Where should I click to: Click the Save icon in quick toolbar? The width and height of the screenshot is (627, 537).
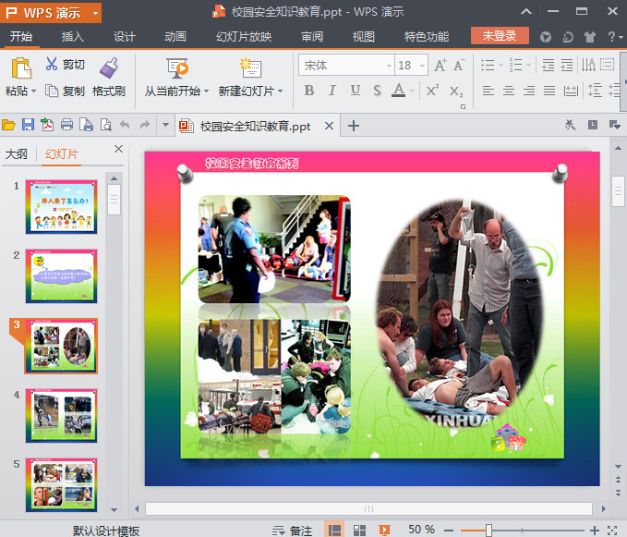28,126
